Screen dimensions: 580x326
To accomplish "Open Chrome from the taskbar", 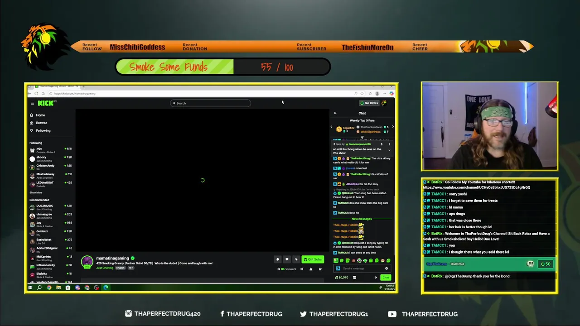I will (49, 288).
